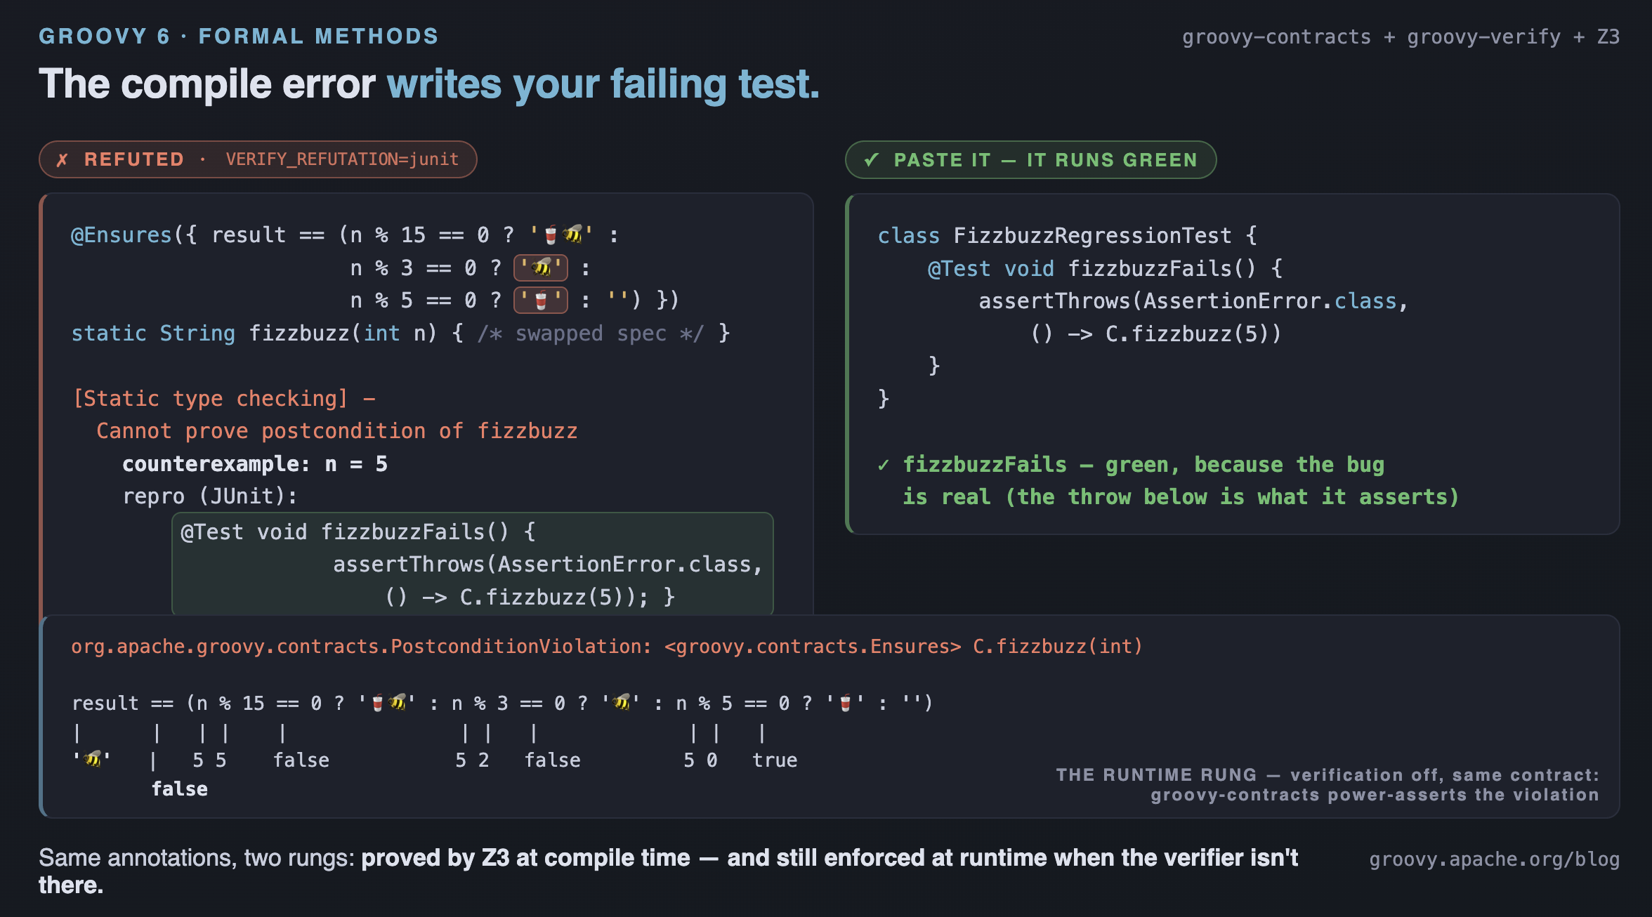Click '() -> C.fizzbuzz(5))' in right panel
1652x917 pixels.
[x=1156, y=334]
